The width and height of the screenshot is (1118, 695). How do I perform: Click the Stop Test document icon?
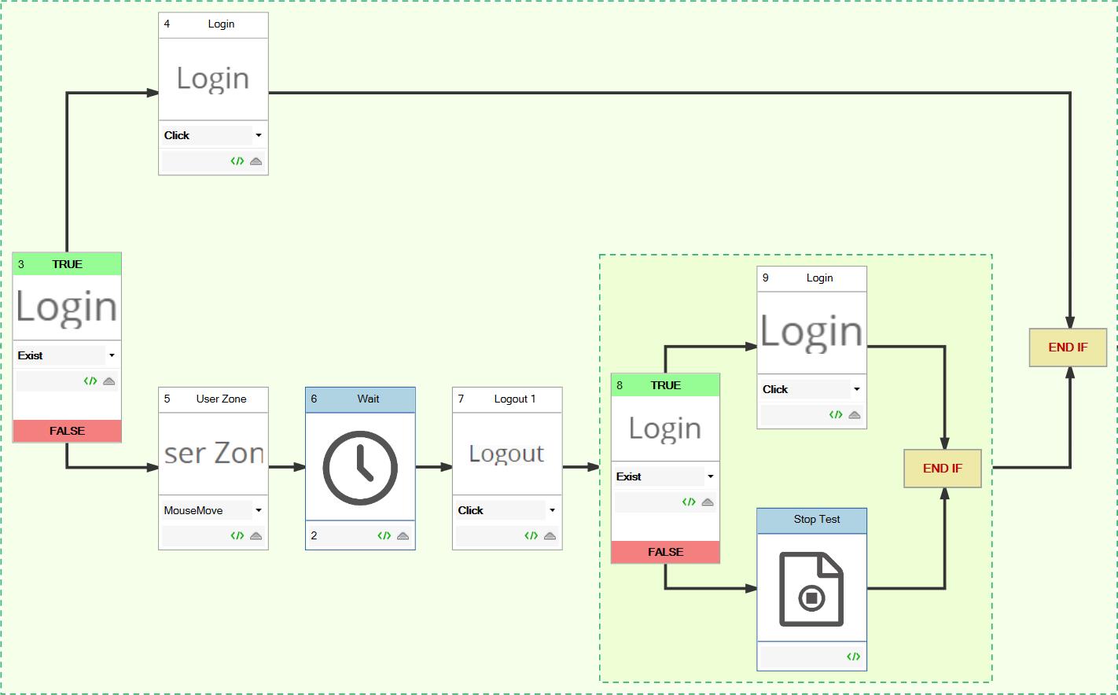click(x=811, y=589)
